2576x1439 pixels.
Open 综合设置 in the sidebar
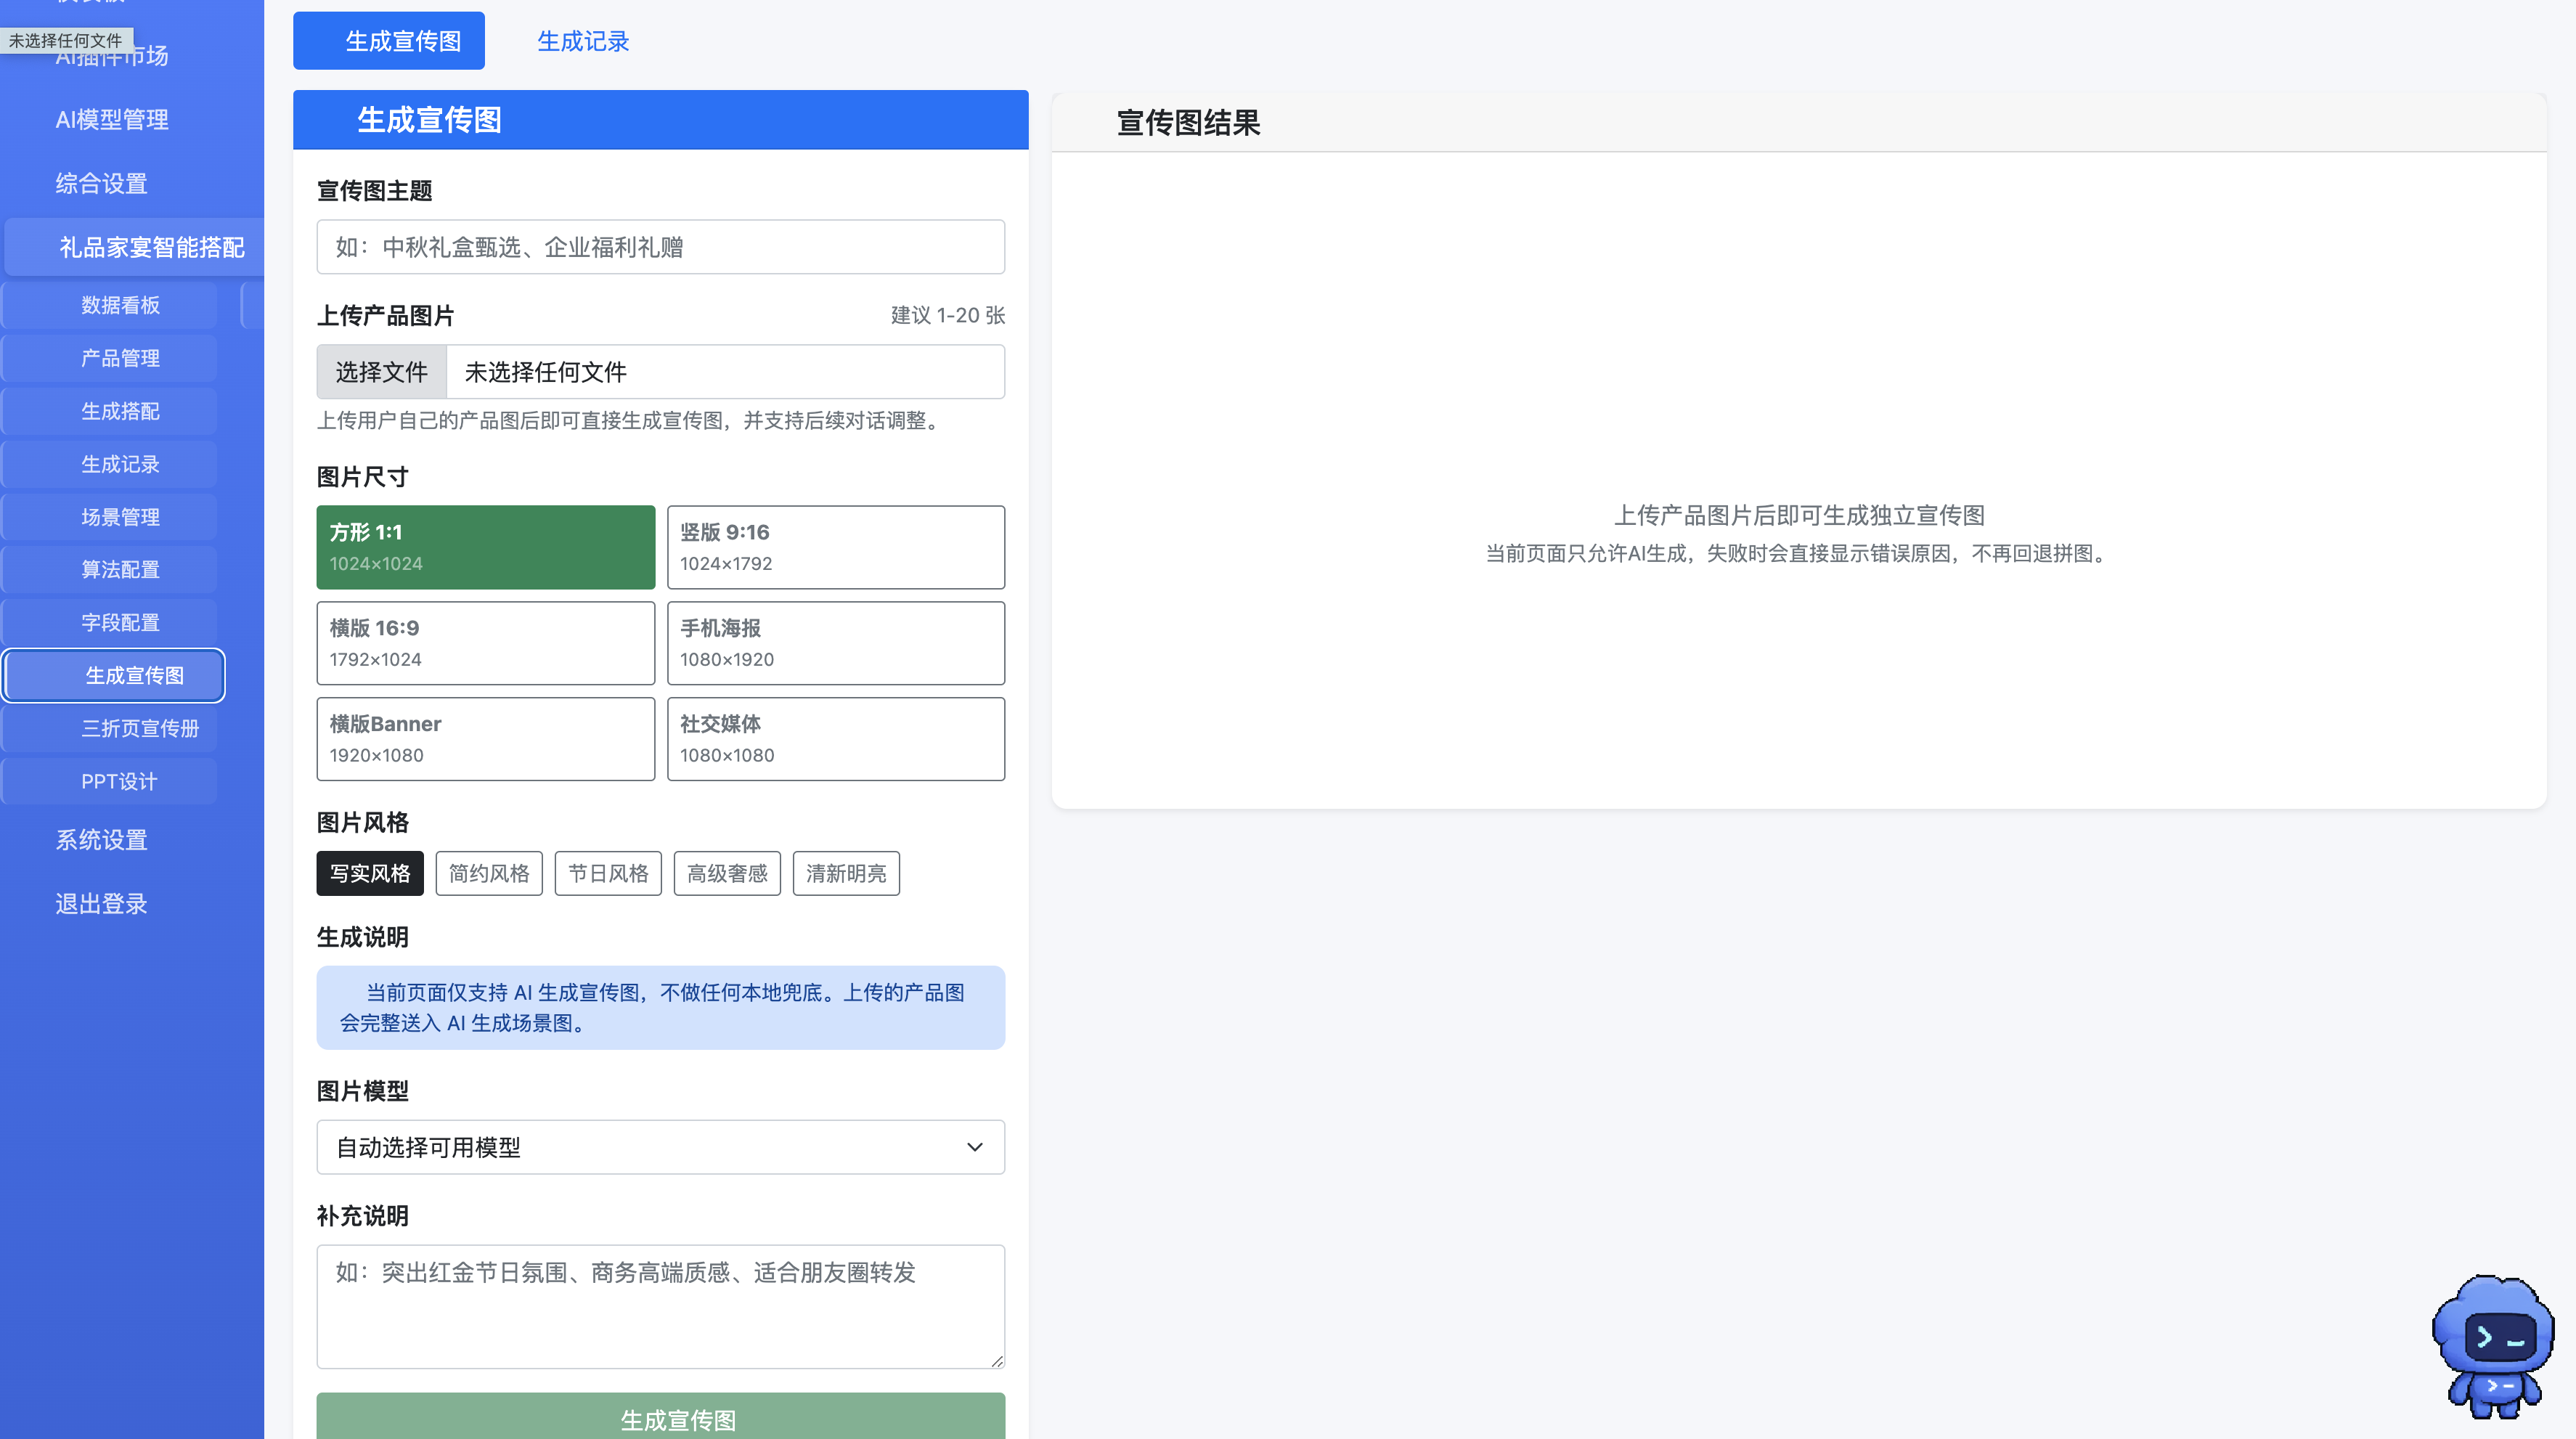101,184
